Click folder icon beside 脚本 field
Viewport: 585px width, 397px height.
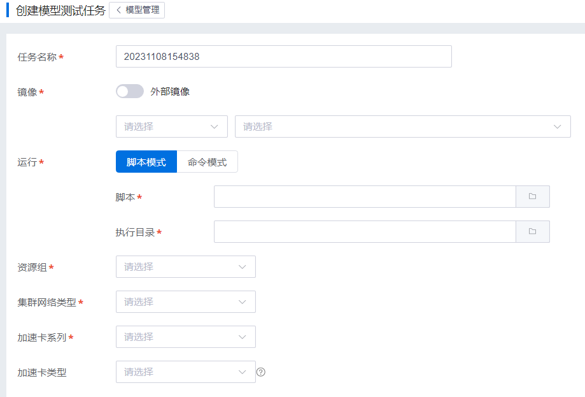coord(532,197)
